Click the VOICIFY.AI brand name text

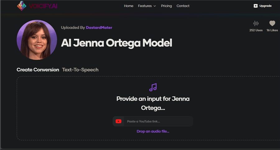point(43,6)
